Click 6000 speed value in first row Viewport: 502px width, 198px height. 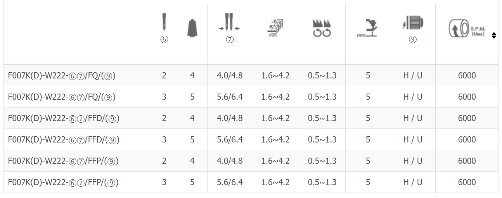tap(467, 75)
